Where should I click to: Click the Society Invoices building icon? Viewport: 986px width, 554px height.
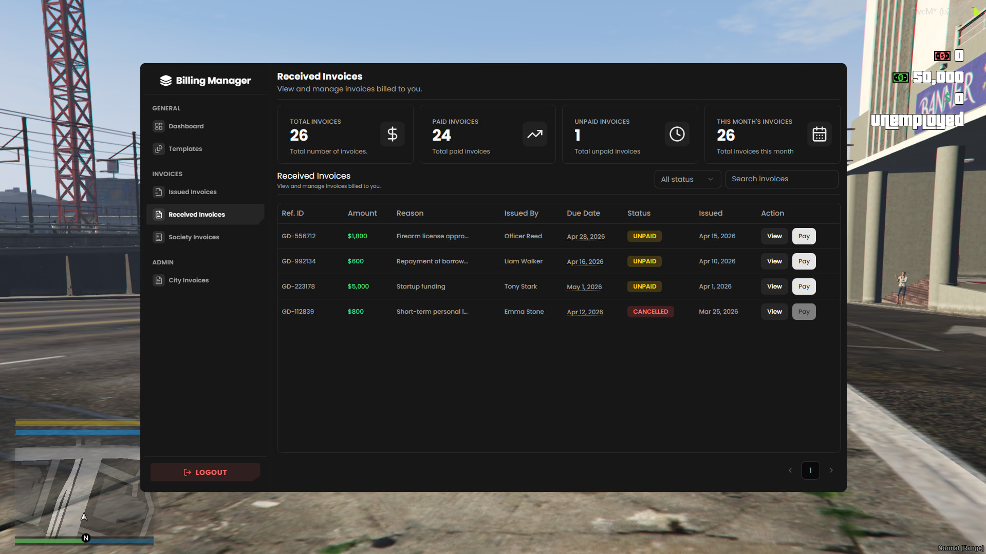[159, 237]
